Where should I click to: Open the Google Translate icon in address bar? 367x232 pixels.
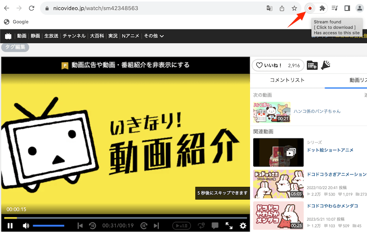(x=270, y=8)
